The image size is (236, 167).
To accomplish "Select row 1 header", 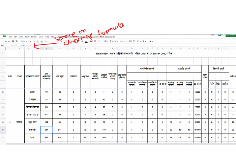I will pyautogui.click(x=3, y=54).
